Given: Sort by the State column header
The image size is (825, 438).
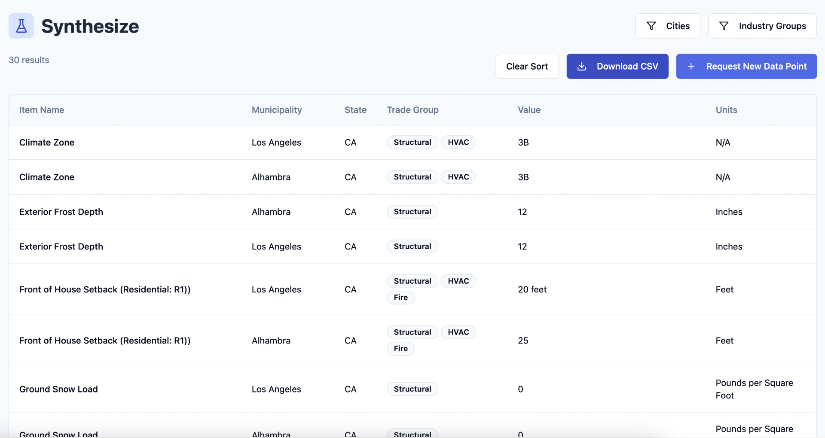Looking at the screenshot, I should 355,110.
